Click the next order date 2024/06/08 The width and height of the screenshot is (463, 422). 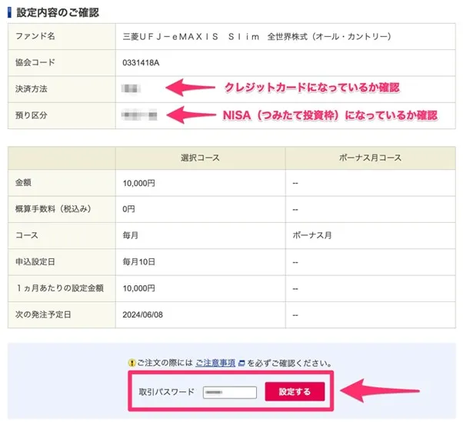pyautogui.click(x=142, y=314)
